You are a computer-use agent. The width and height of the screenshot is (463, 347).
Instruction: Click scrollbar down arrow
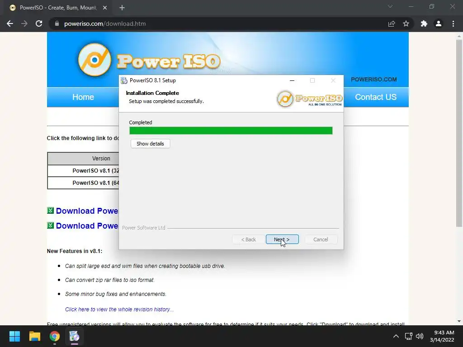(x=459, y=321)
